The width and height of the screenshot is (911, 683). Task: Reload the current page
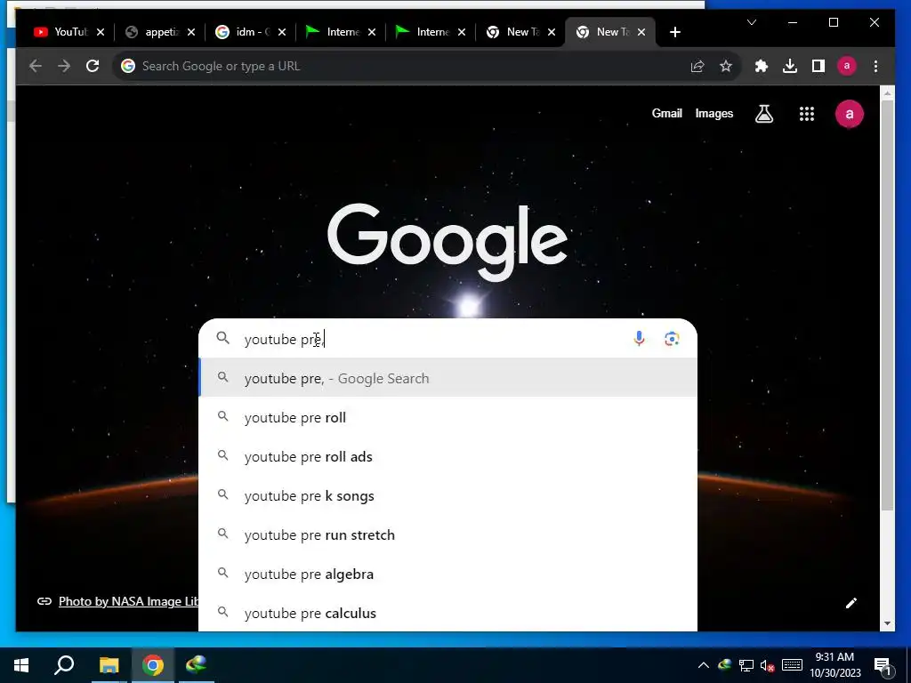click(x=93, y=66)
